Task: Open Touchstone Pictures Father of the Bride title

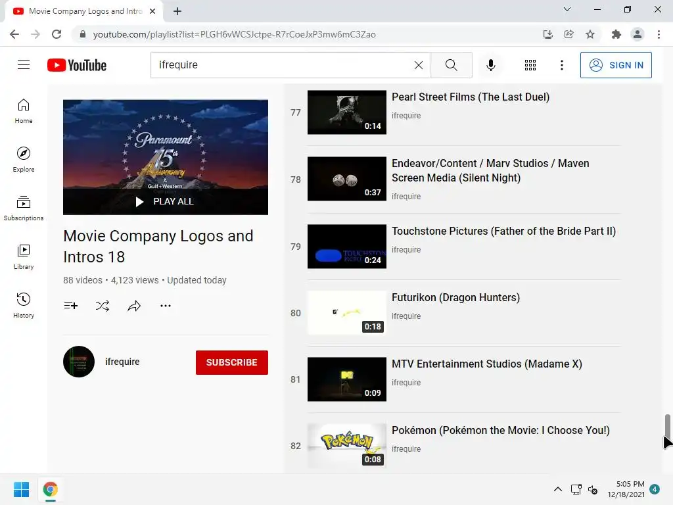Action: (x=503, y=231)
